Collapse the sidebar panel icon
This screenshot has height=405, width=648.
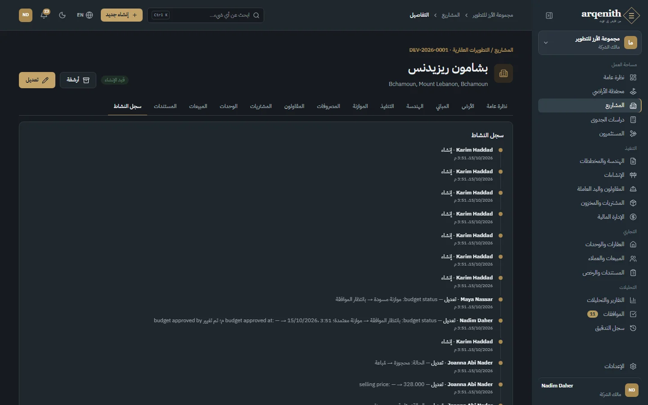click(549, 16)
